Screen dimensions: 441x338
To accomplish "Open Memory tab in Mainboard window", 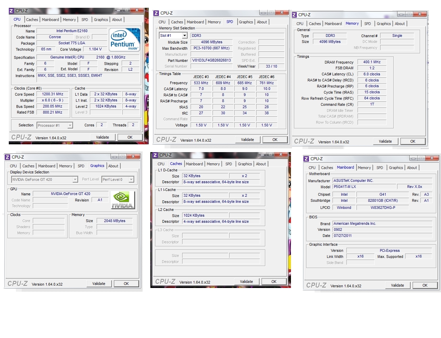I will point(364,168).
